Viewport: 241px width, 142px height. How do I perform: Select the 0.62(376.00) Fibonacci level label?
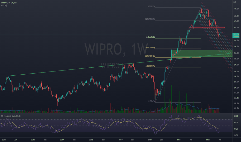click(150, 48)
